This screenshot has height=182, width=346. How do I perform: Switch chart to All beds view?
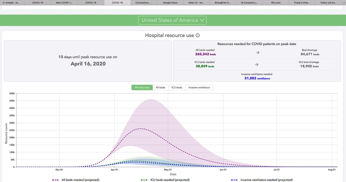pos(160,88)
